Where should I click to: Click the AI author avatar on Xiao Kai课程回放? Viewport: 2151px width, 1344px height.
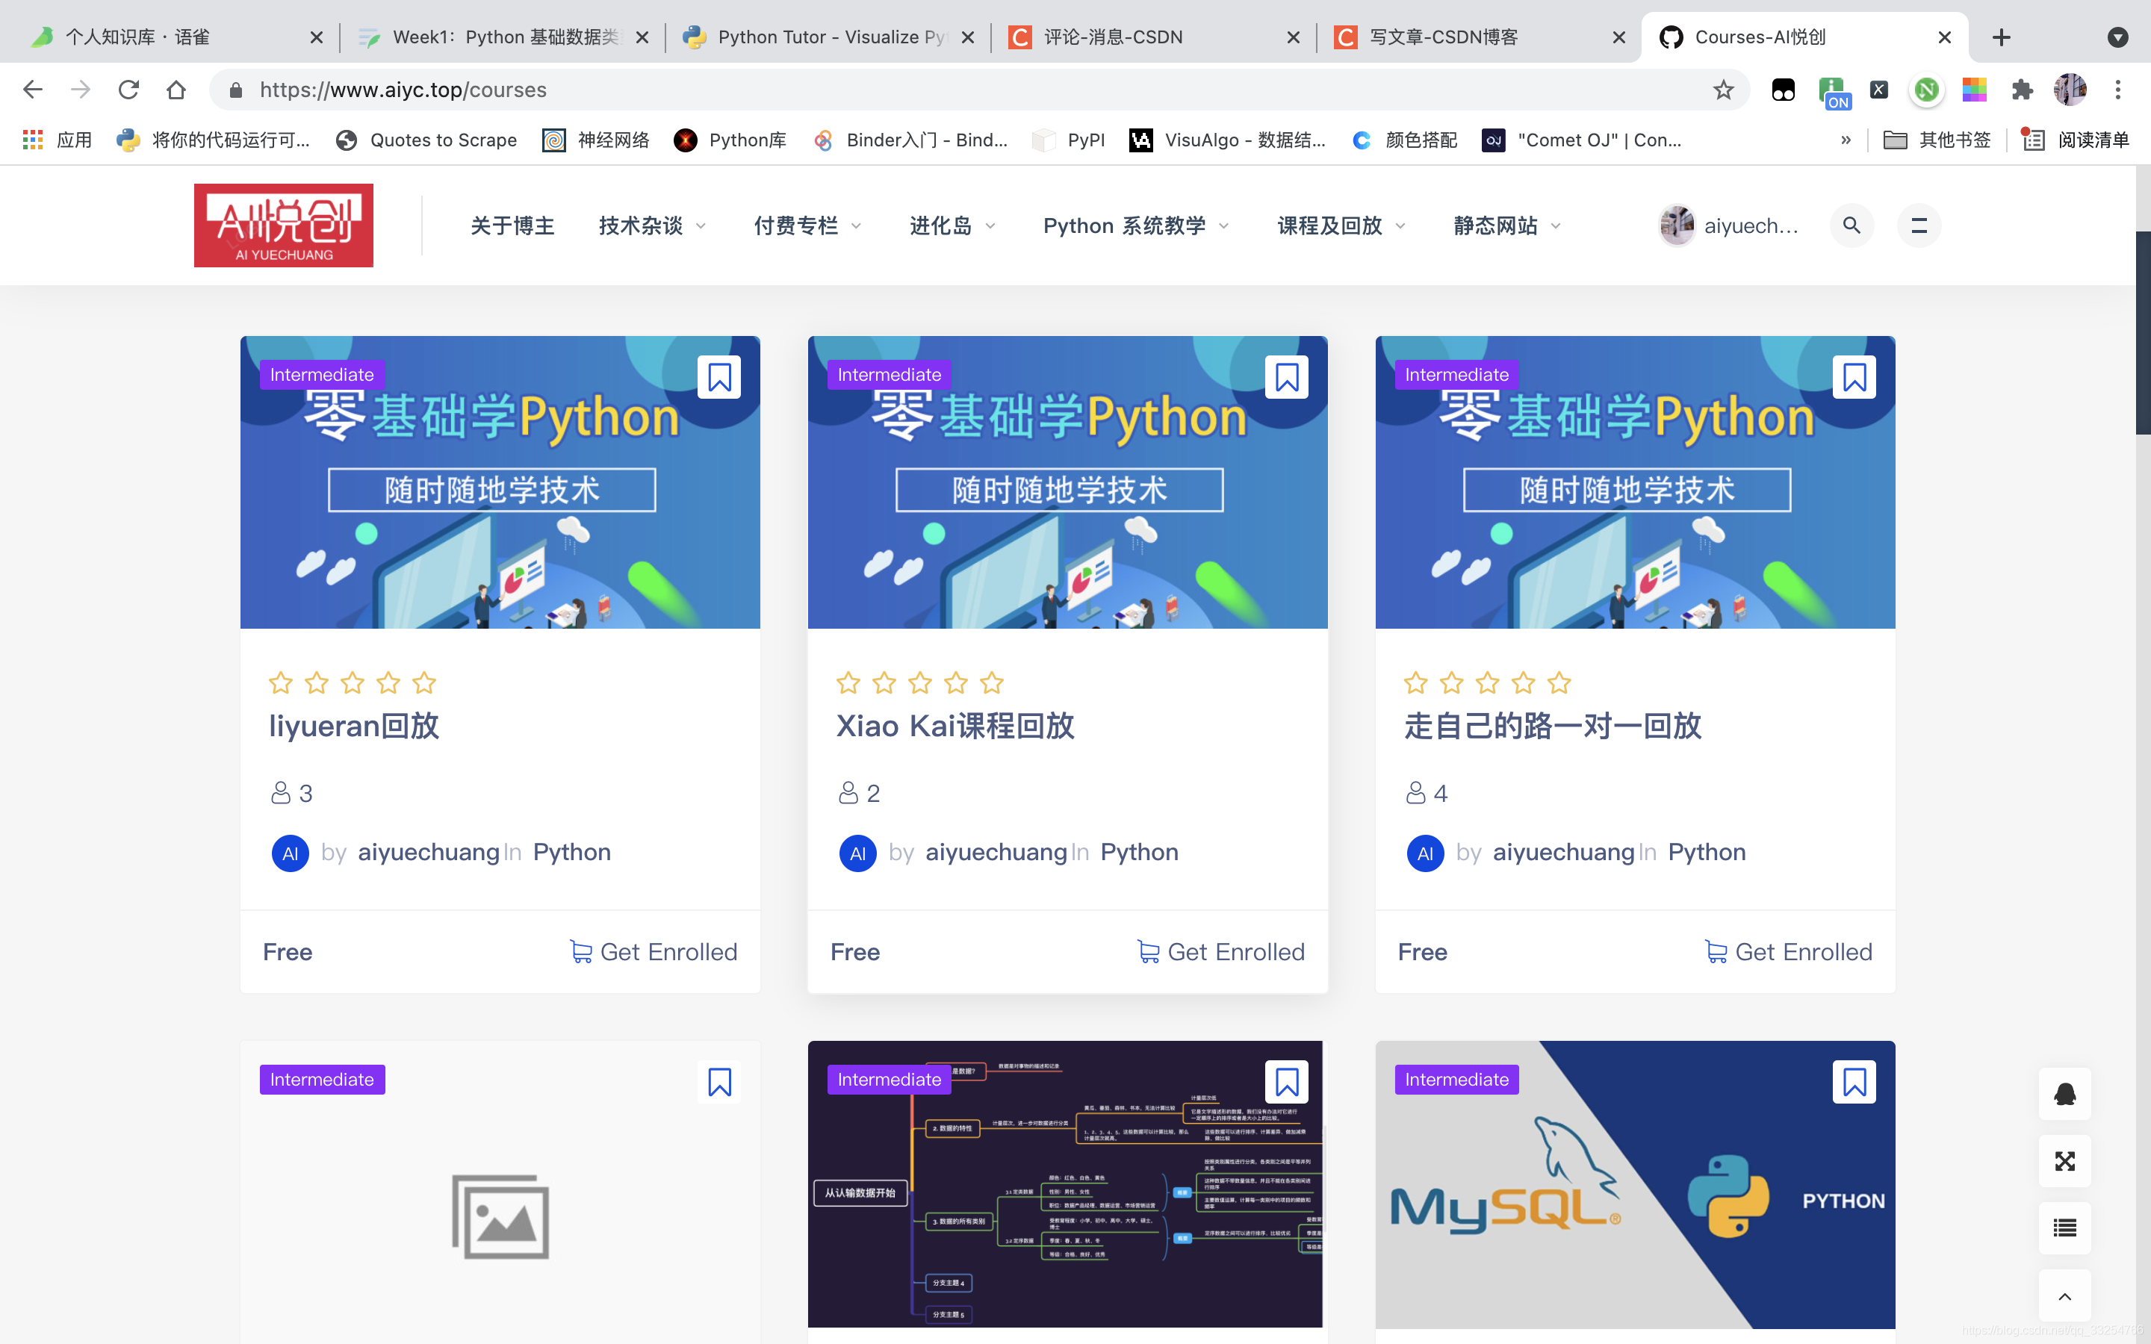(857, 853)
